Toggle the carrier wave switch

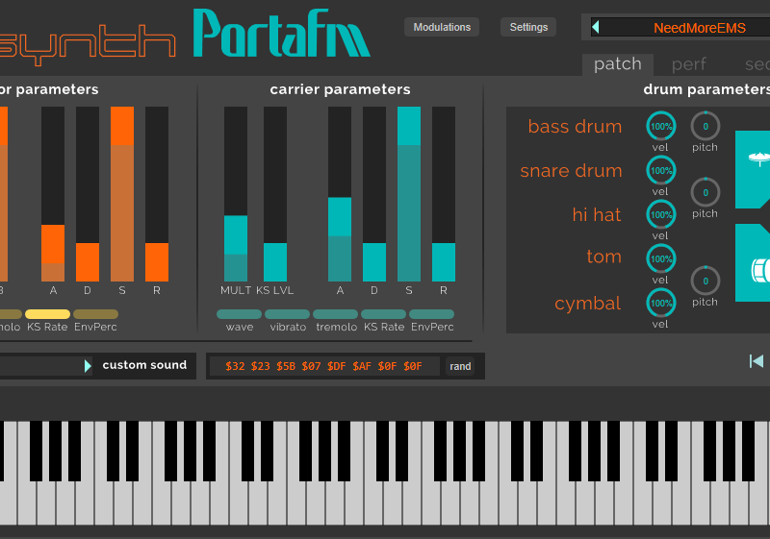point(239,314)
